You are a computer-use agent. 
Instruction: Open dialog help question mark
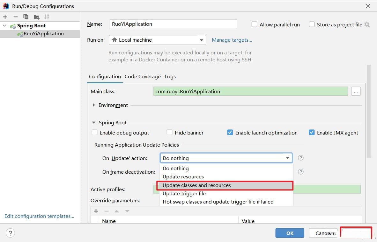[10, 233]
